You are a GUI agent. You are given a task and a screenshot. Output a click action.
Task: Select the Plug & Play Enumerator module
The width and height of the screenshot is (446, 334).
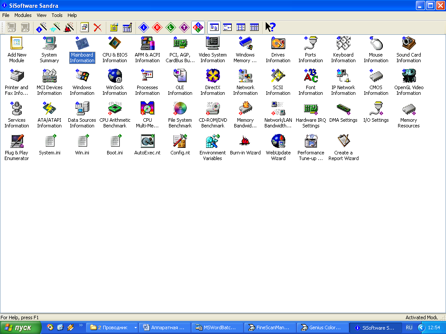coord(17,148)
